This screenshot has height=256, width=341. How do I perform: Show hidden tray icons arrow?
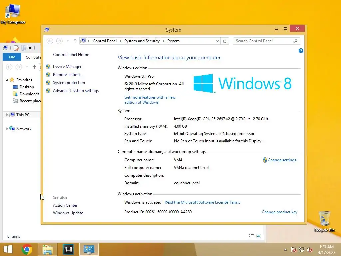coord(285,250)
